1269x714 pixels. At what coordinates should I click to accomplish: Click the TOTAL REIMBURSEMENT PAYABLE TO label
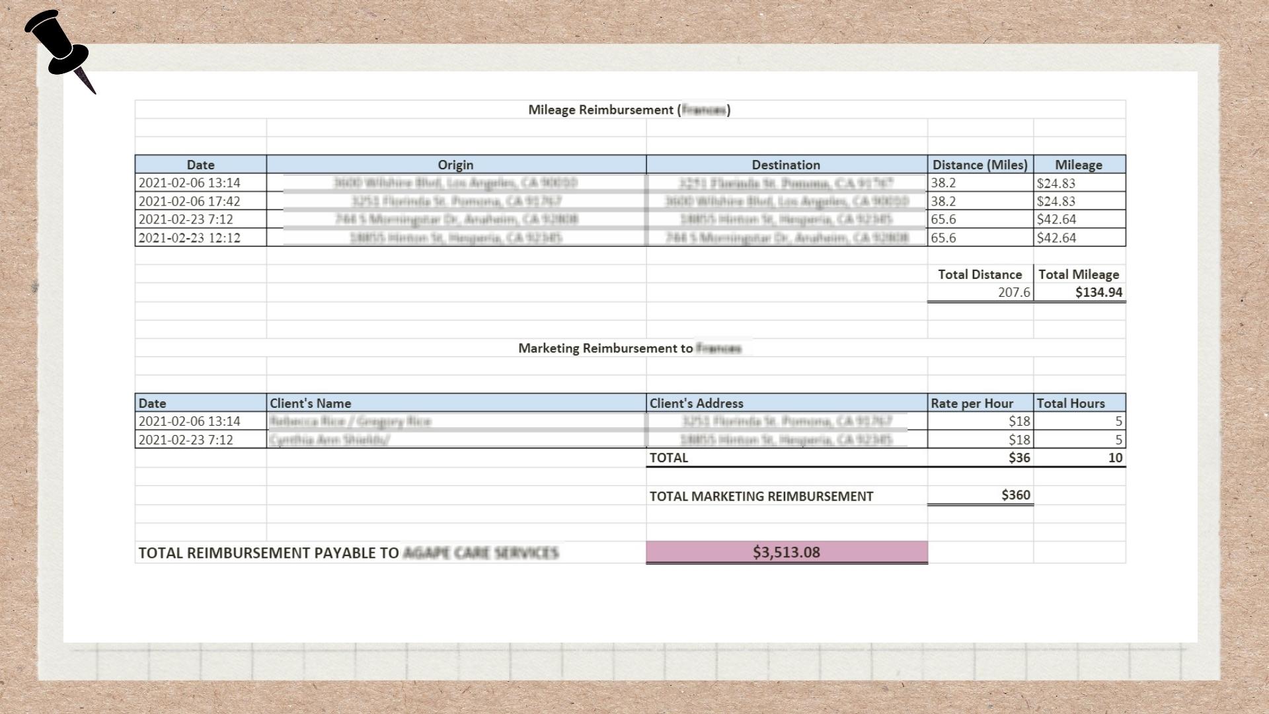[268, 553]
